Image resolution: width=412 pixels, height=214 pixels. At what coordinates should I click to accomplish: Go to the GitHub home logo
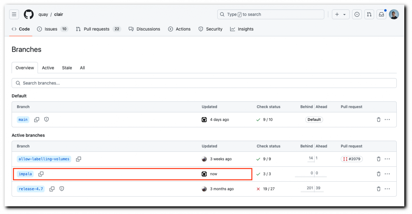click(29, 14)
